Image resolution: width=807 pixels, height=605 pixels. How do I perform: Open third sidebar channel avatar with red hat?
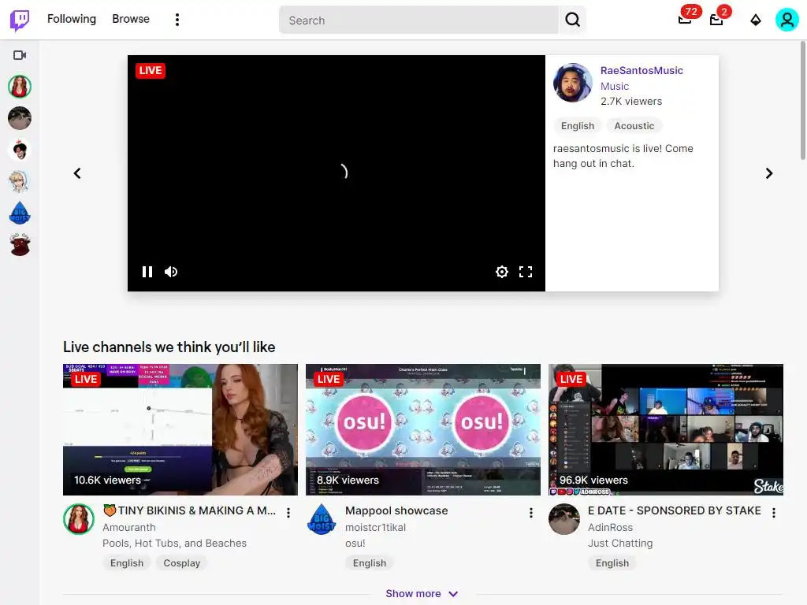coord(20,150)
